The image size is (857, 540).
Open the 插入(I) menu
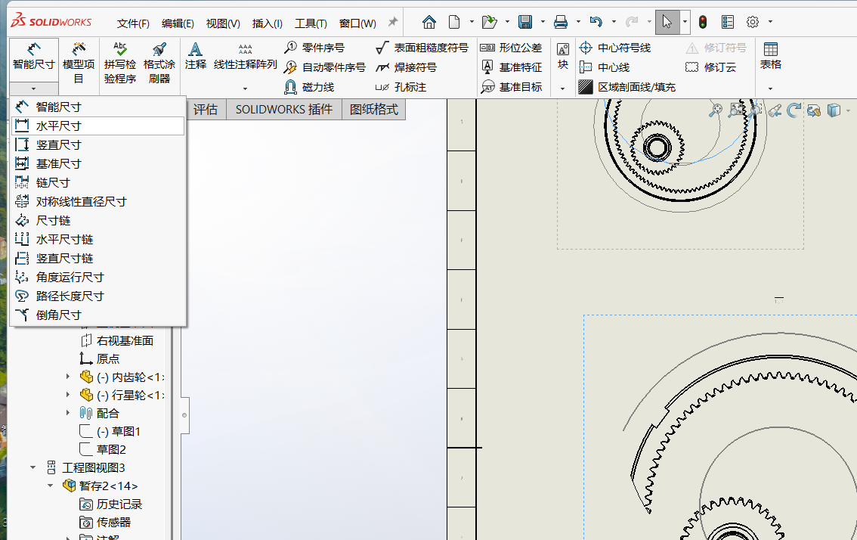coord(268,23)
